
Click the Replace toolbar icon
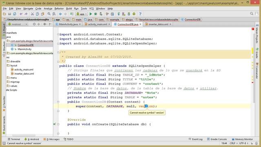click(54, 14)
